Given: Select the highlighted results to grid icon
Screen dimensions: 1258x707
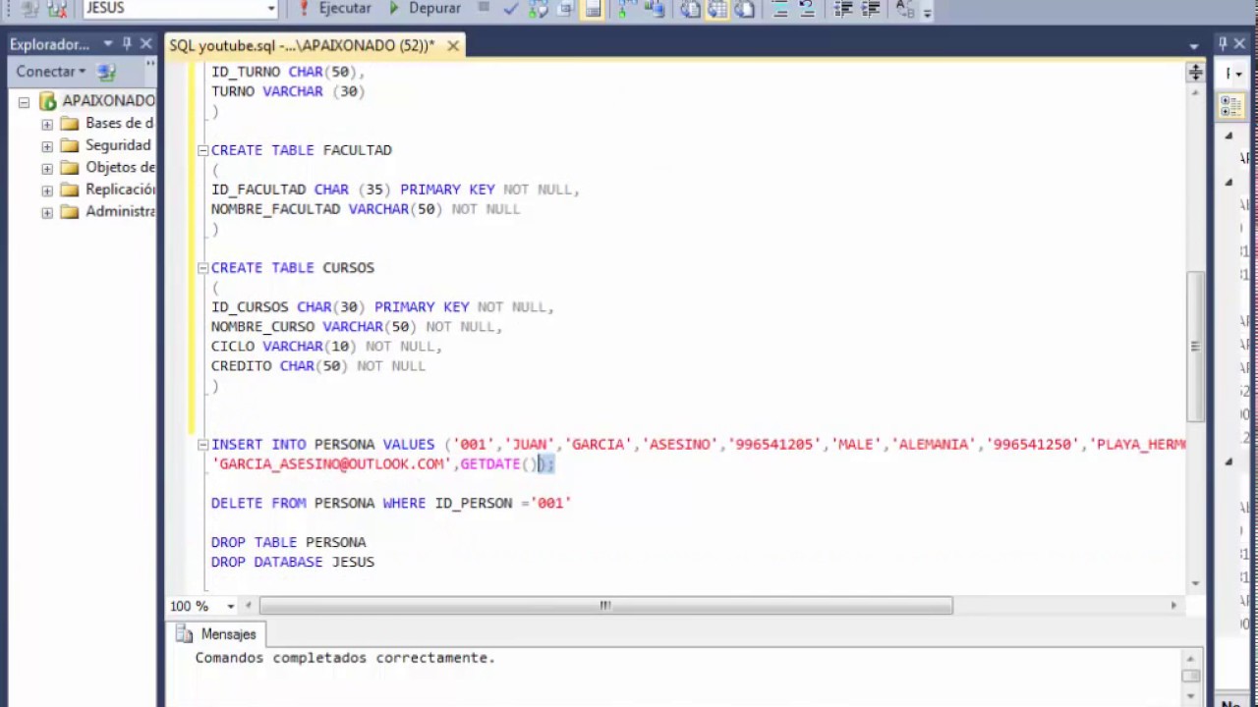Looking at the screenshot, I should click(x=716, y=9).
